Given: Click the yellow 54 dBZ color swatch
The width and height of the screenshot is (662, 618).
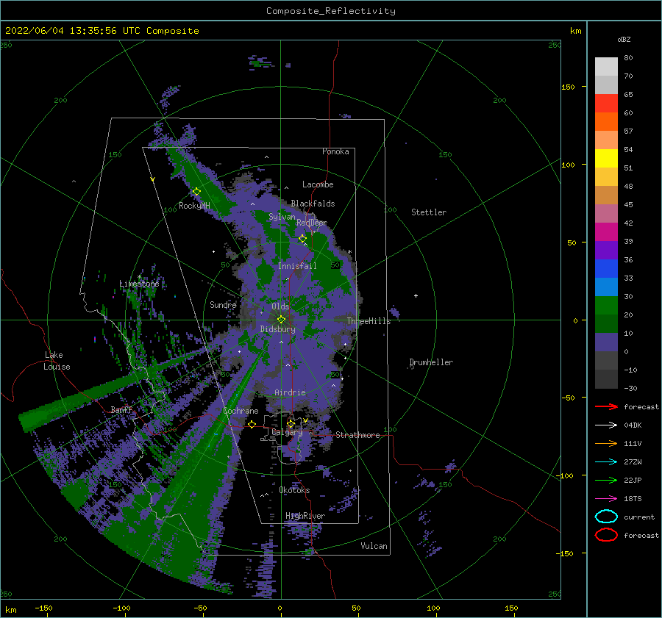Looking at the screenshot, I should 606,158.
